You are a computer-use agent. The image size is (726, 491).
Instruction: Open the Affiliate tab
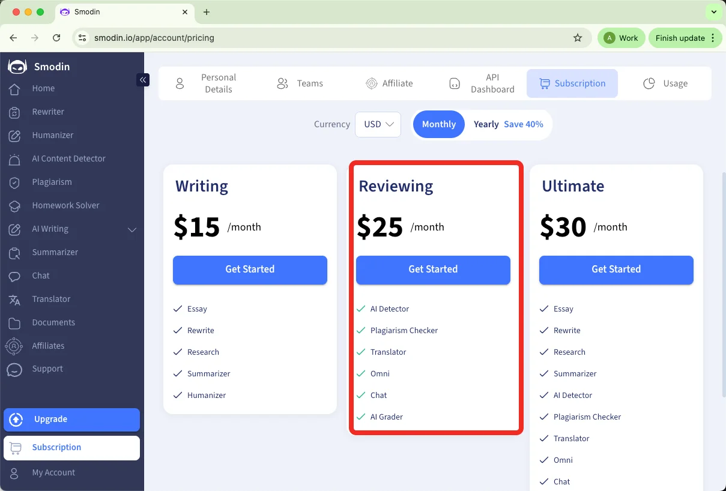[x=389, y=83]
